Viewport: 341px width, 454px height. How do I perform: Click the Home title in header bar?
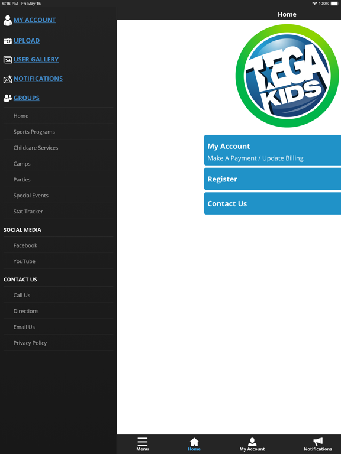click(287, 14)
